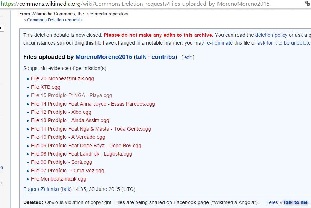Open File:14 Prodígio Essas Paredes.ogg link
Screen dimensions: 311x208
pos(93,104)
